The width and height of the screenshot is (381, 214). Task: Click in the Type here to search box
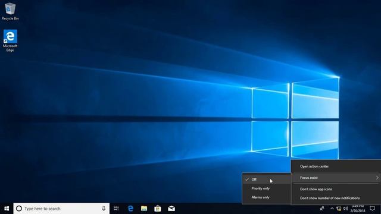pos(61,209)
